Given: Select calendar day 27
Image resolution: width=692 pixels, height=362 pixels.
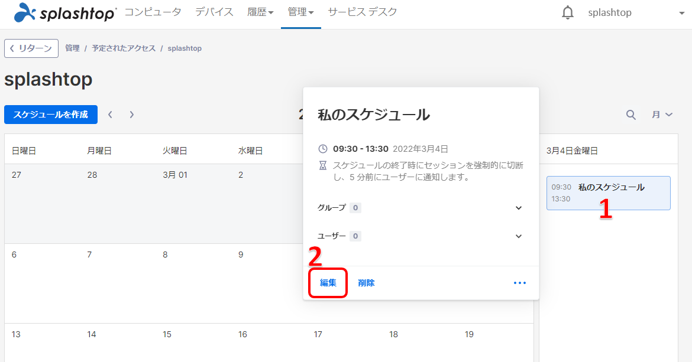Looking at the screenshot, I should pyautogui.click(x=17, y=175).
